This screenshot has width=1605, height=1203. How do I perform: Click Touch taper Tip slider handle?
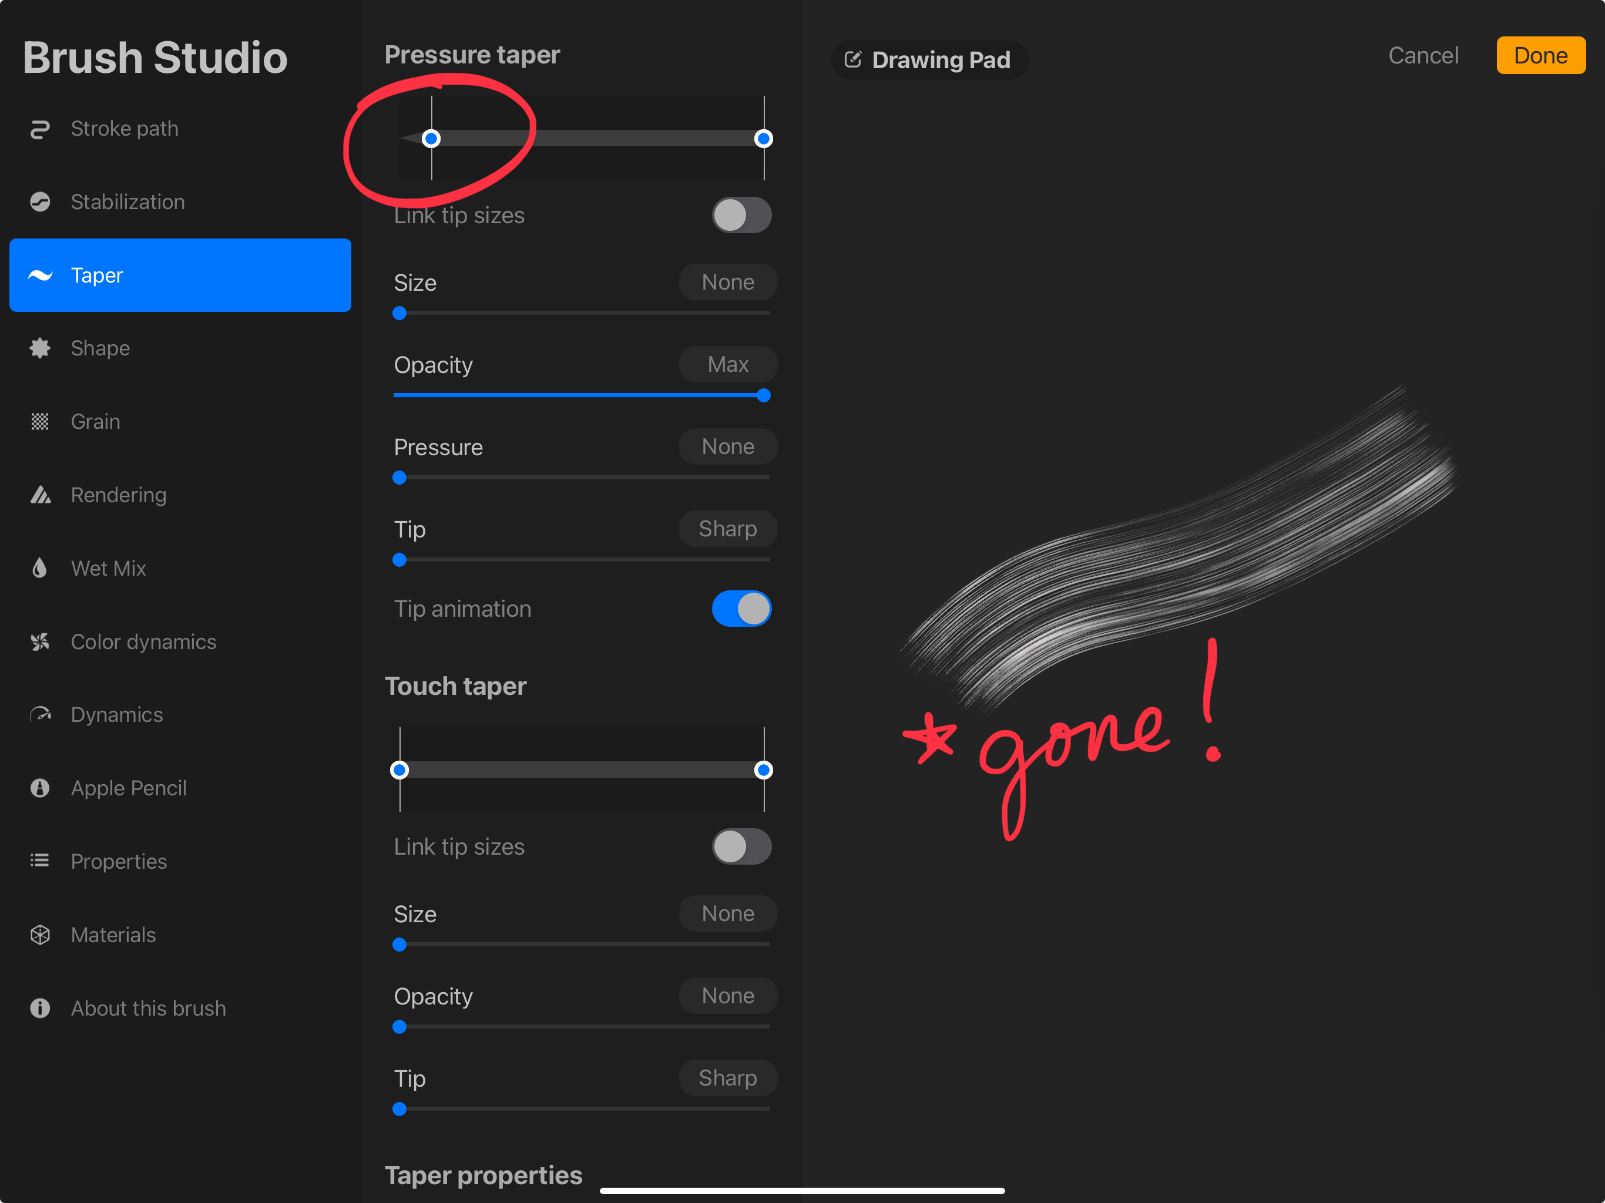point(399,1110)
